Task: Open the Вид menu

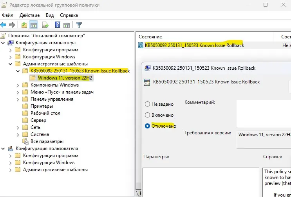Action: [50, 15]
